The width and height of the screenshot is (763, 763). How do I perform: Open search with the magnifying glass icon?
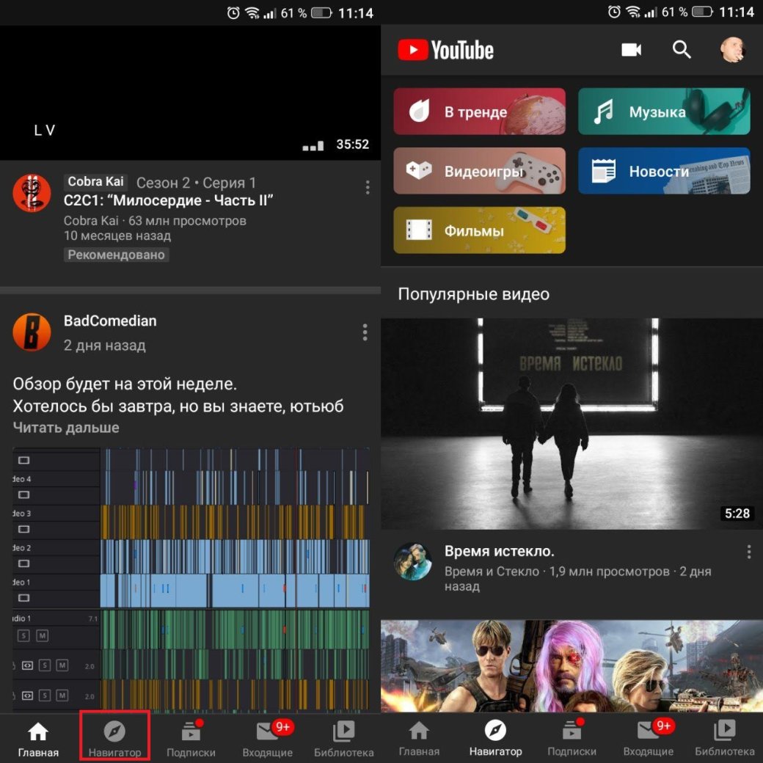coord(682,50)
